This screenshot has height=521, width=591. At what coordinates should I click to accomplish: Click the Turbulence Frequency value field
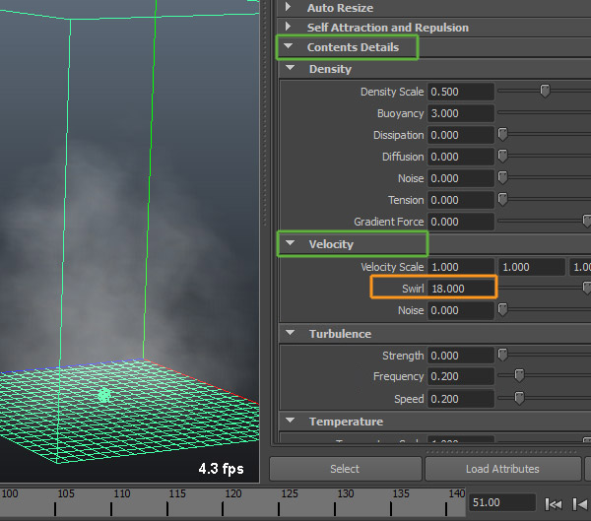[461, 376]
